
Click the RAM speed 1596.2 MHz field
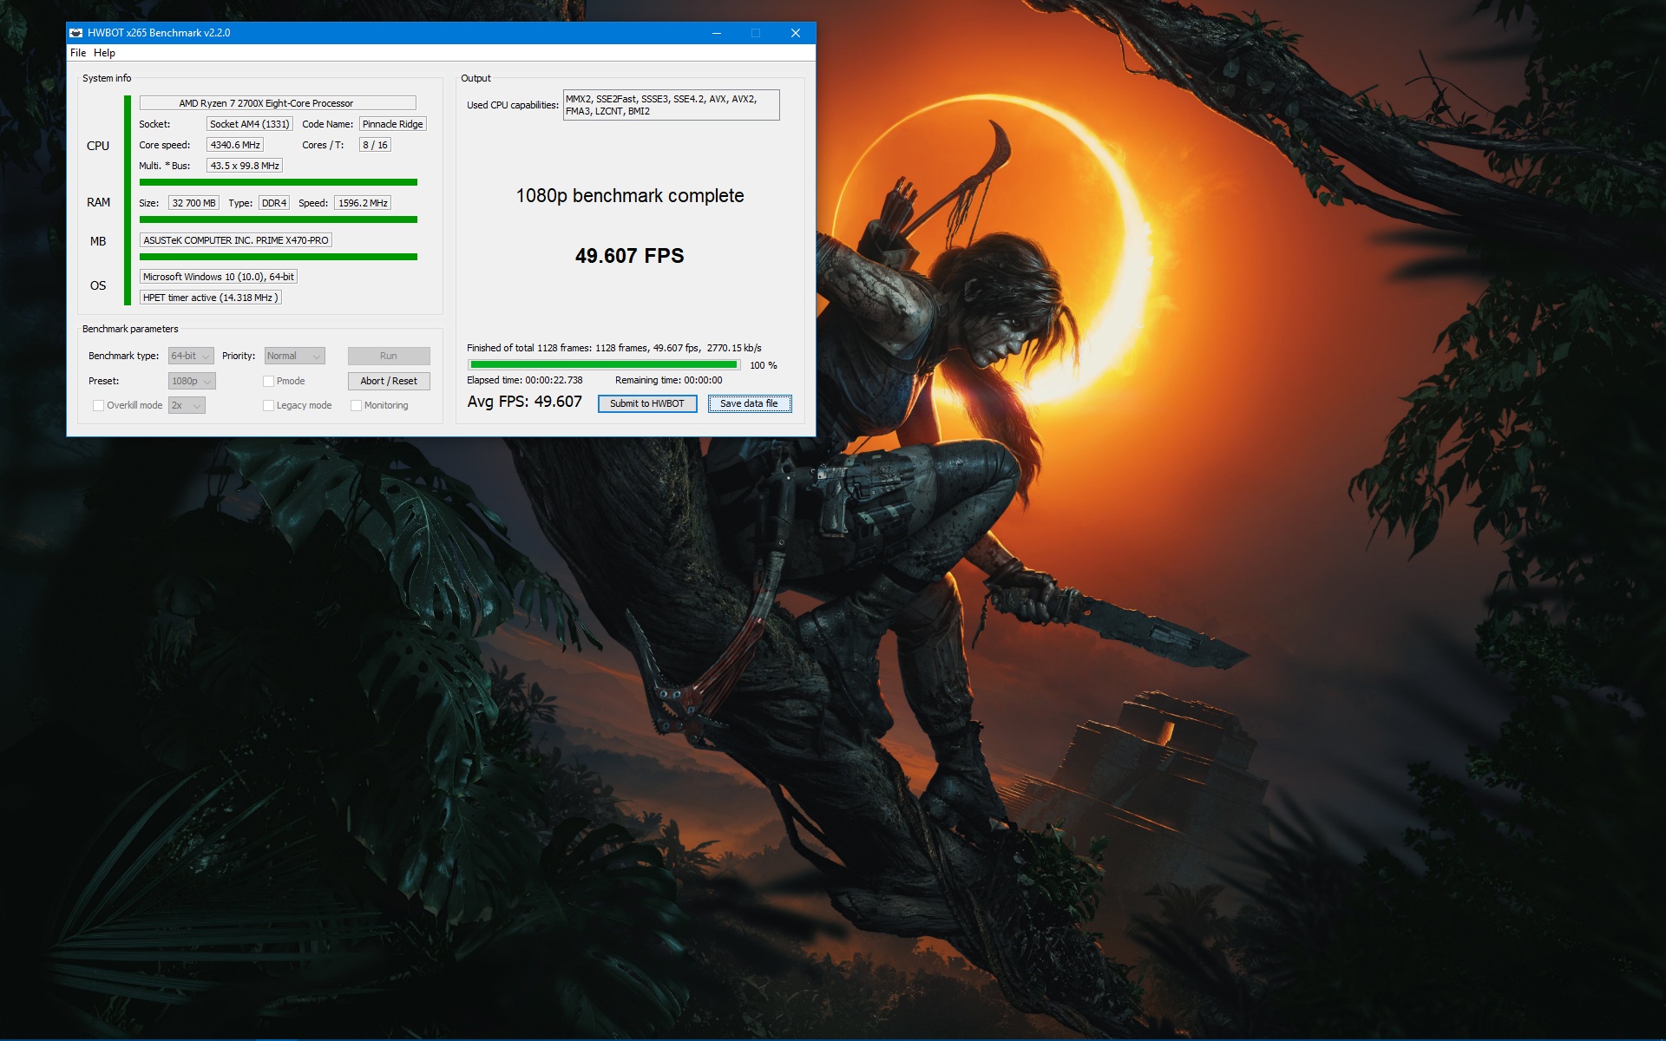(x=363, y=203)
